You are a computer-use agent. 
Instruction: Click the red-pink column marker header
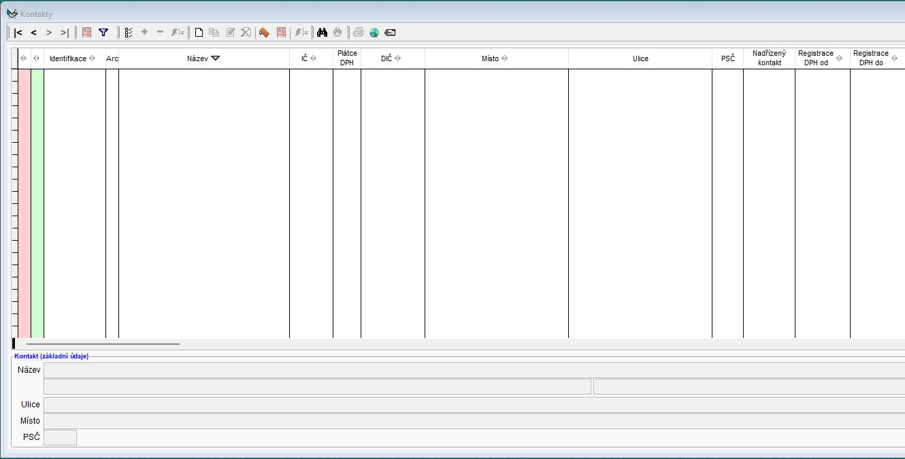pyautogui.click(x=24, y=58)
